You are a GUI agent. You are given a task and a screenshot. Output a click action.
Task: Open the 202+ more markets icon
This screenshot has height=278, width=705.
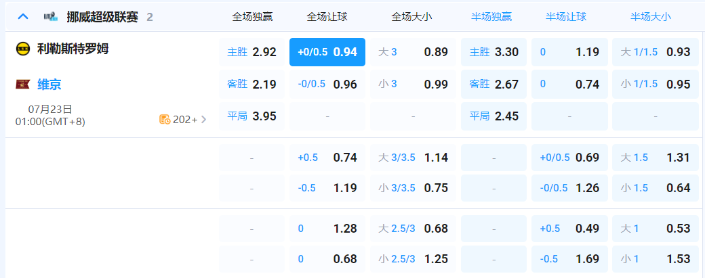tap(165, 119)
